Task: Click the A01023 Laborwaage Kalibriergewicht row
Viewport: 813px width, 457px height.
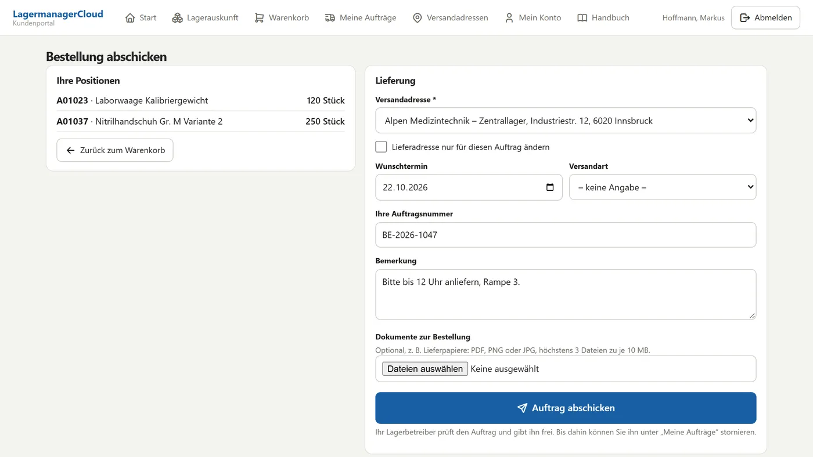Action: (x=200, y=100)
